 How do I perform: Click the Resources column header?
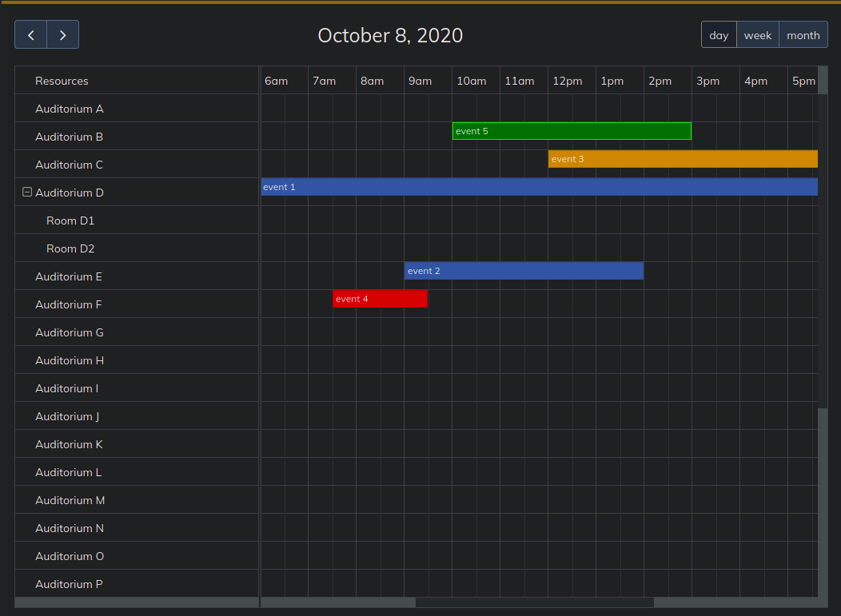(62, 81)
